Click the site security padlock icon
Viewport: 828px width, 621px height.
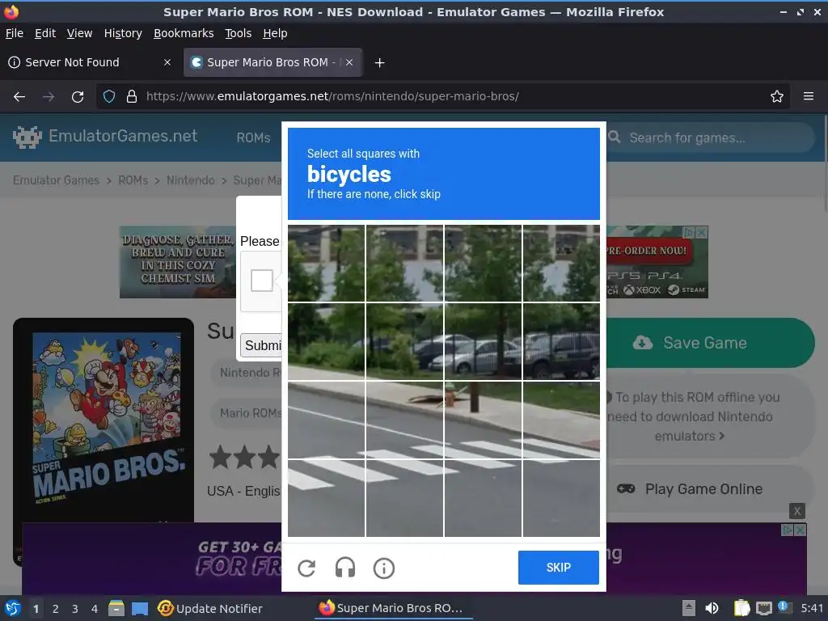point(132,97)
